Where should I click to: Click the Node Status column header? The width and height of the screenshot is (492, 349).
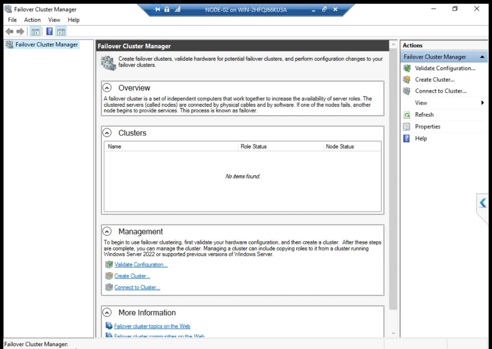coord(352,147)
